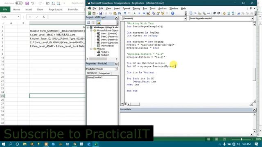Open Properties Window icon in toolbar

point(158,13)
